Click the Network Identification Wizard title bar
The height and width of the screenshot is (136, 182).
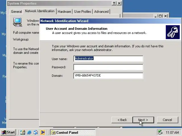click(110, 21)
